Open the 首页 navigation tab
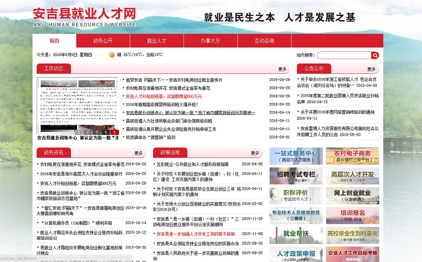The width and height of the screenshot is (422, 262). tap(54, 40)
